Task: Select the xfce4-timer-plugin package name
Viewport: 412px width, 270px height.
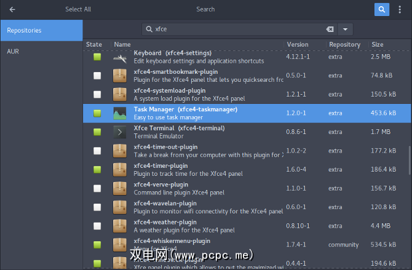Action: coord(161,166)
